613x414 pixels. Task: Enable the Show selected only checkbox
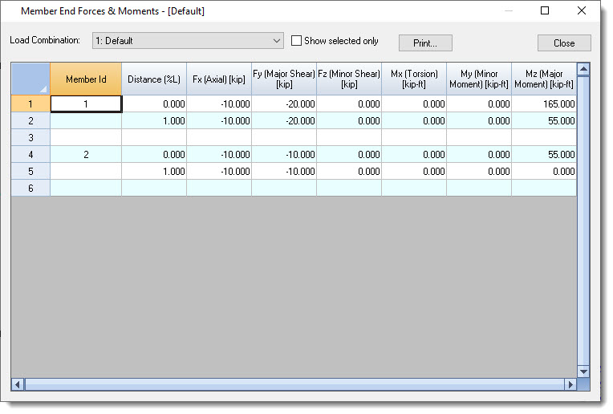pyautogui.click(x=296, y=41)
